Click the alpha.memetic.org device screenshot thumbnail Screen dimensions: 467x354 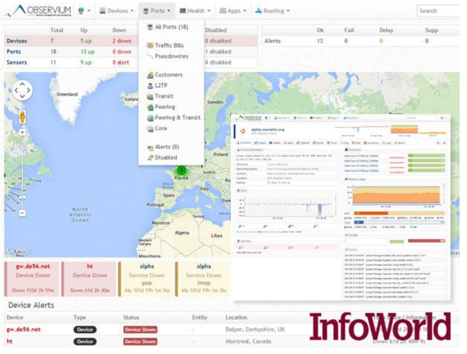[341, 207]
